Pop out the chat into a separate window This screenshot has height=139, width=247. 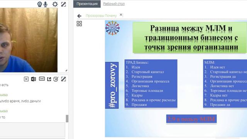click(49, 79)
